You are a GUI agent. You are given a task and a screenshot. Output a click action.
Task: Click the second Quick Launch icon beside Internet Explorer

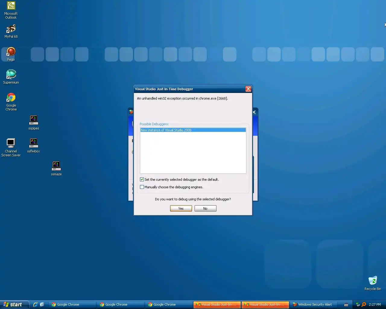pyautogui.click(x=42, y=304)
